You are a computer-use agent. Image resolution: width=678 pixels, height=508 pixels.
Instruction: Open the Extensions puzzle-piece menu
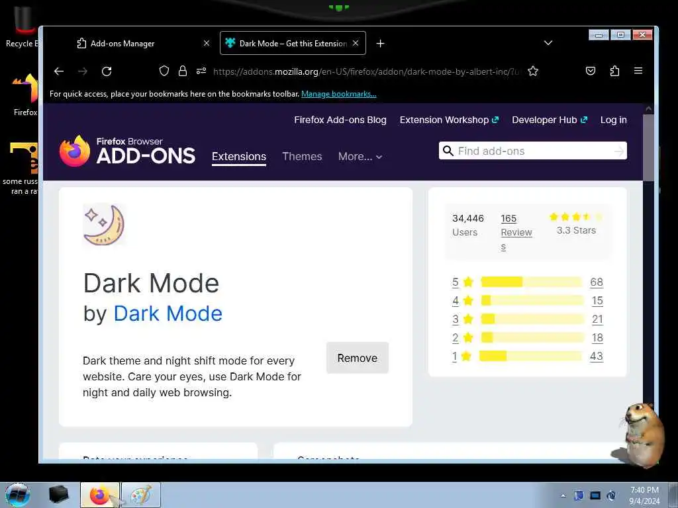(614, 71)
